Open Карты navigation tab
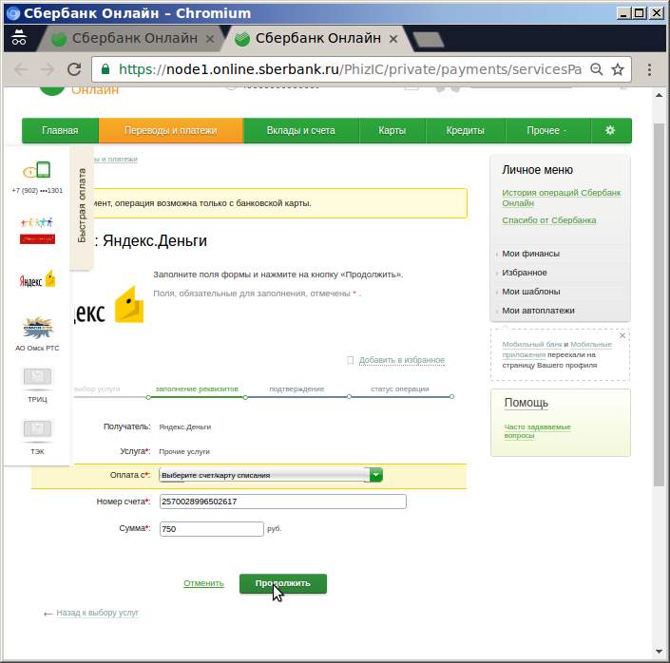Image resolution: width=670 pixels, height=663 pixels. [x=392, y=130]
